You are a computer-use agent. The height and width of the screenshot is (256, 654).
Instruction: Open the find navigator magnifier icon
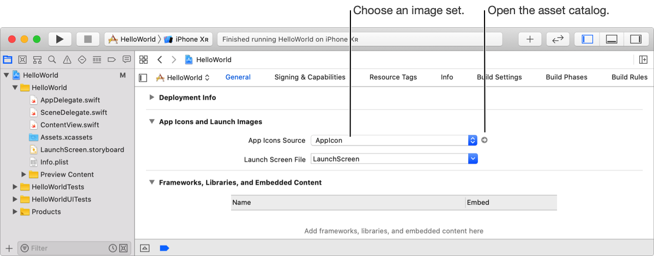pyautogui.click(x=52, y=59)
